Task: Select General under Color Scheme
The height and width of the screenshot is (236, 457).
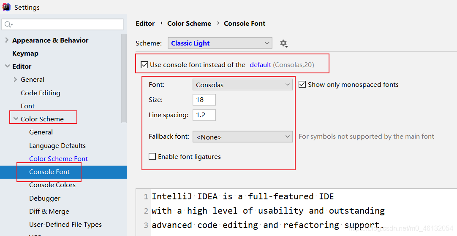Action: click(x=41, y=132)
